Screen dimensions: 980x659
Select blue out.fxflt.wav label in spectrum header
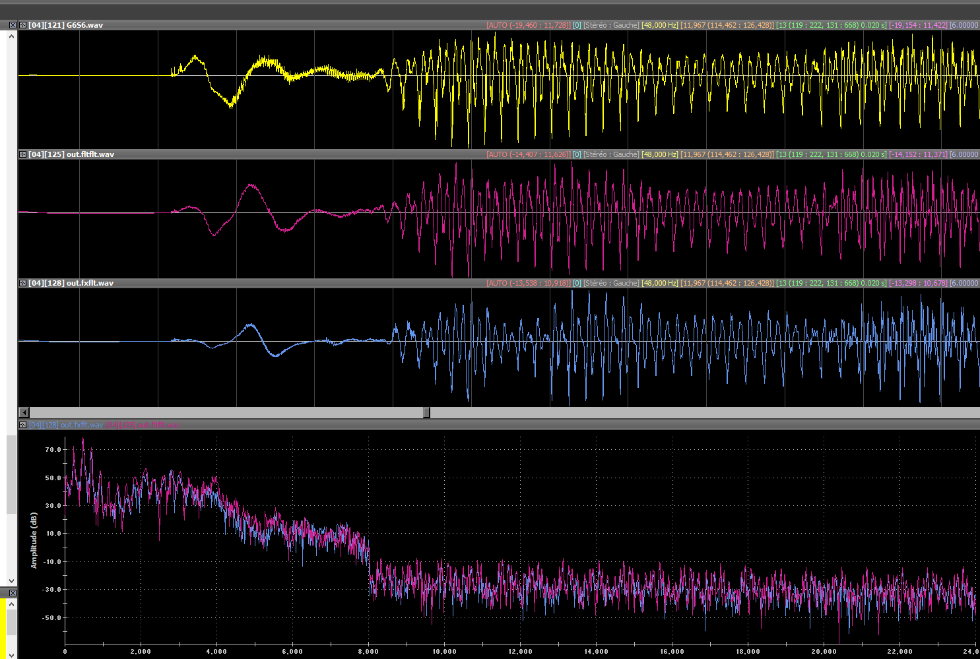point(66,425)
